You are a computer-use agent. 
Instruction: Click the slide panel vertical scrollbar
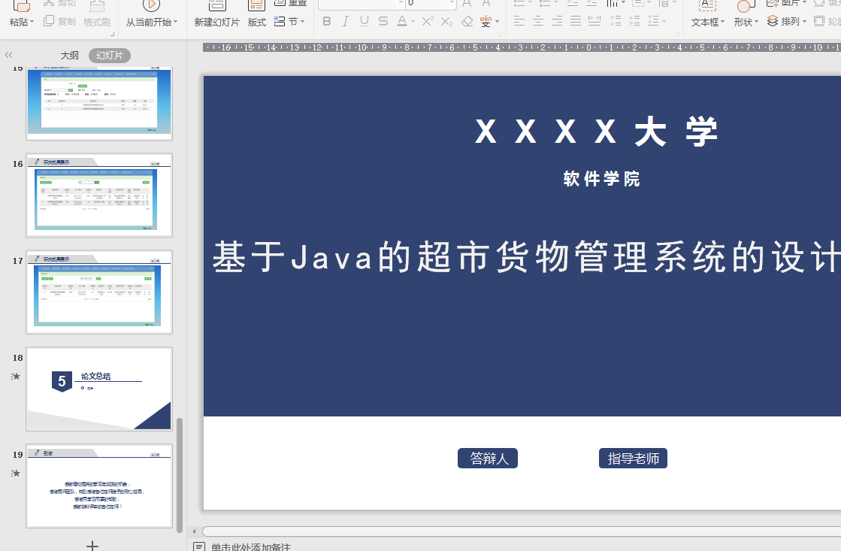pos(180,475)
